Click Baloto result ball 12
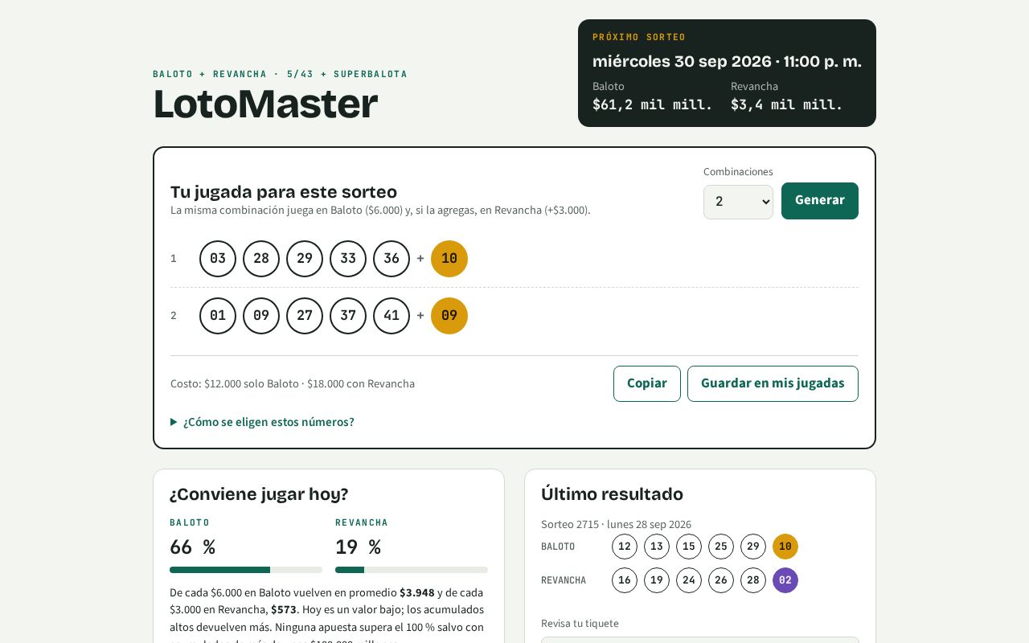1029x643 pixels. [x=625, y=547]
